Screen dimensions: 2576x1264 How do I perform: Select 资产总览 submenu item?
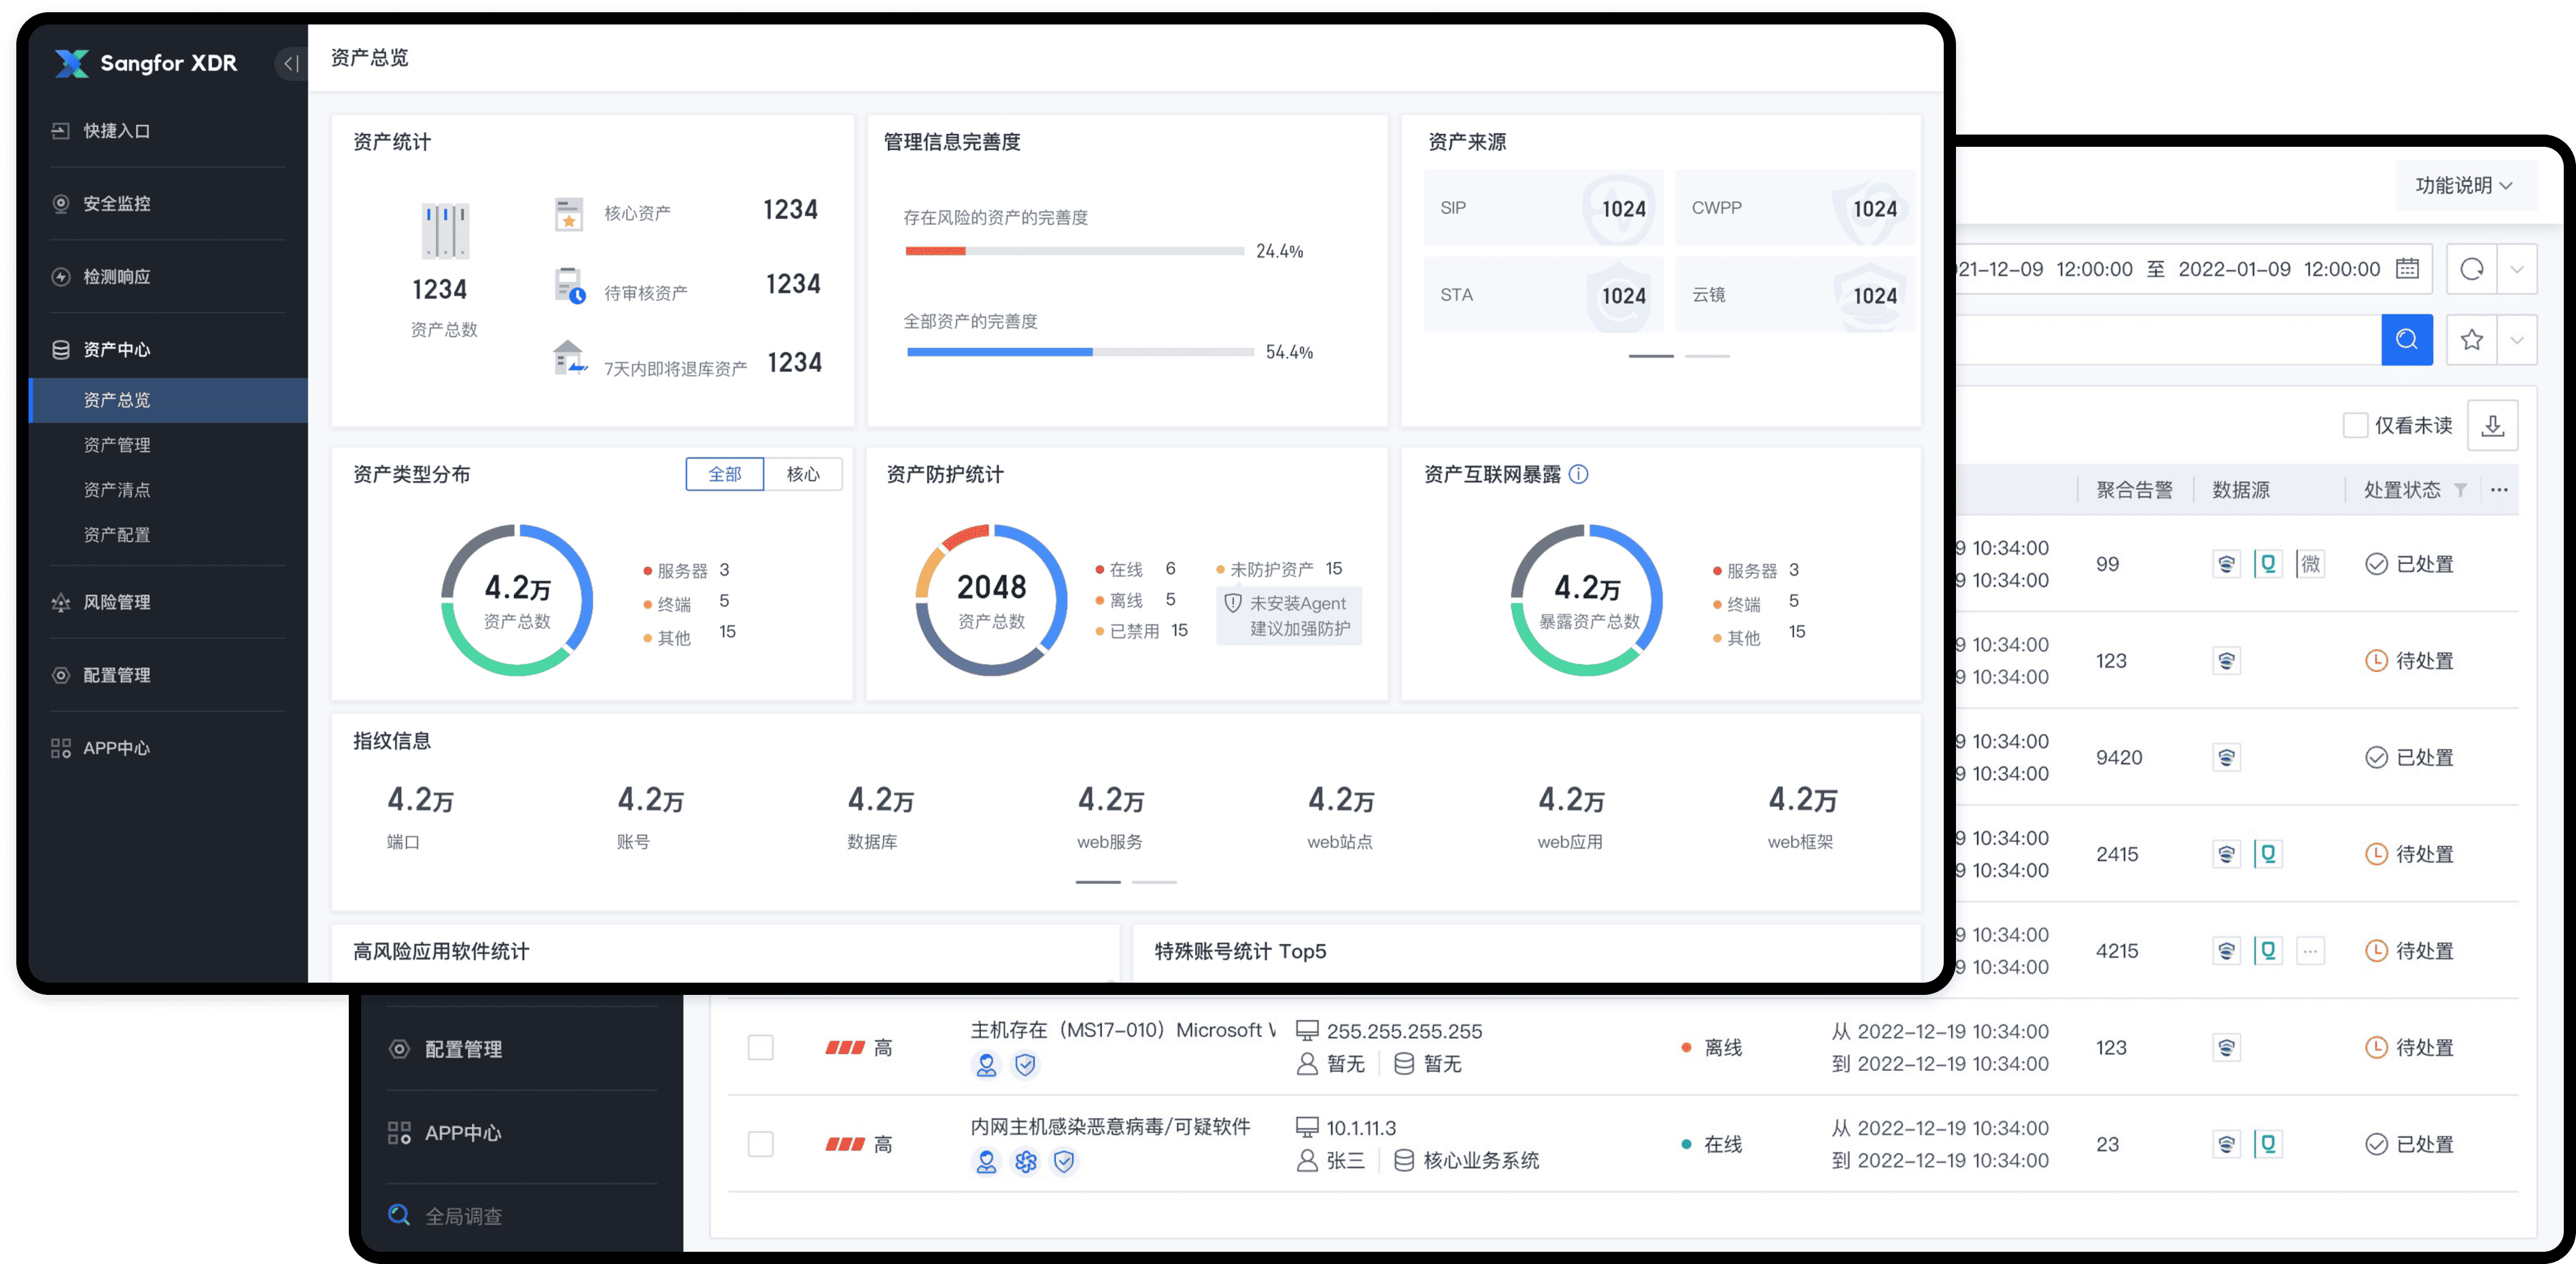point(168,400)
